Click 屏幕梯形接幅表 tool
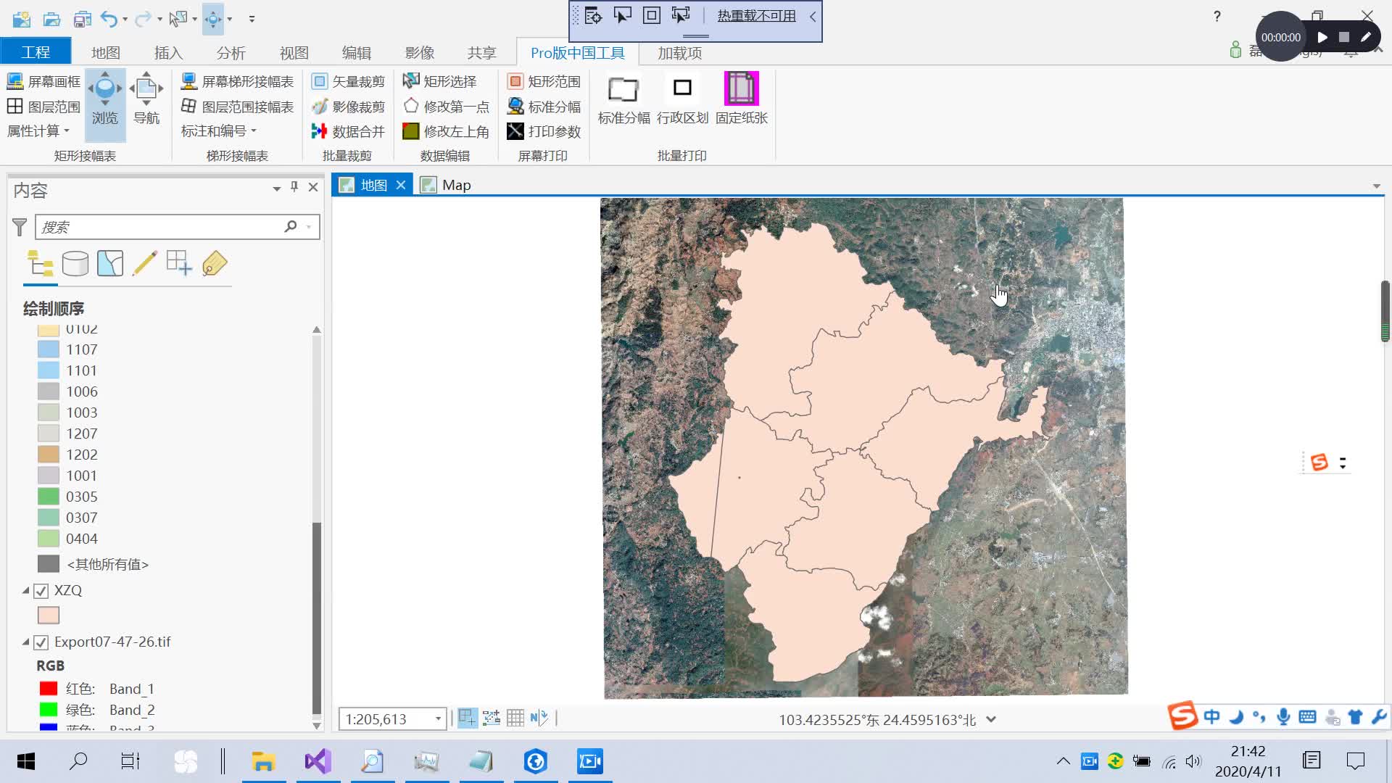The height and width of the screenshot is (783, 1392). 237,81
